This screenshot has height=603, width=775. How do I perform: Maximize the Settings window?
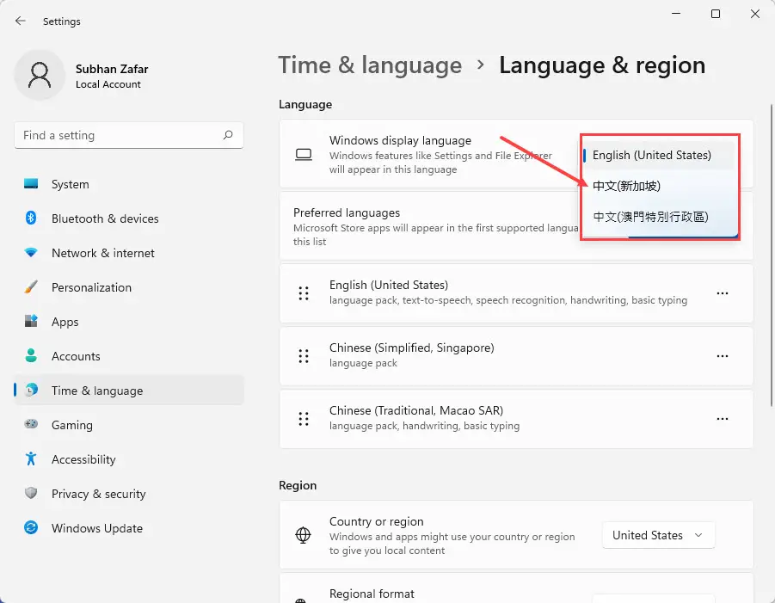[715, 14]
